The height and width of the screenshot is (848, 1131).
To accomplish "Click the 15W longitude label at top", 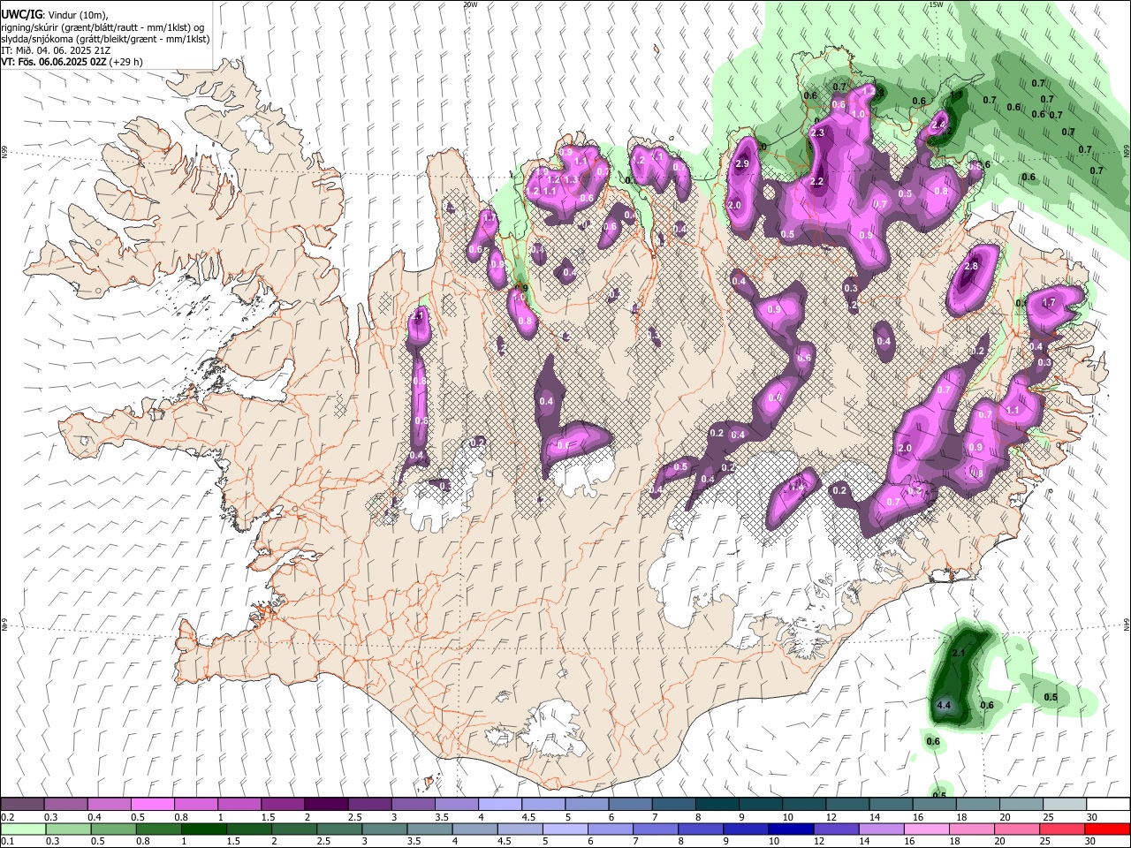I will (x=936, y=4).
